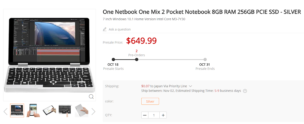This screenshot has height=124, width=304.
Task: Select the keyboard close-up thumbnail
Action: tap(65, 111)
